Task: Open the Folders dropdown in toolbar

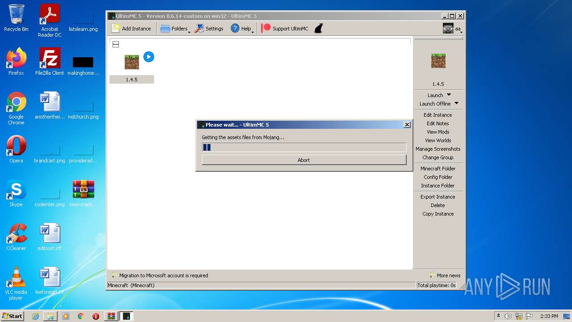Action: [175, 28]
